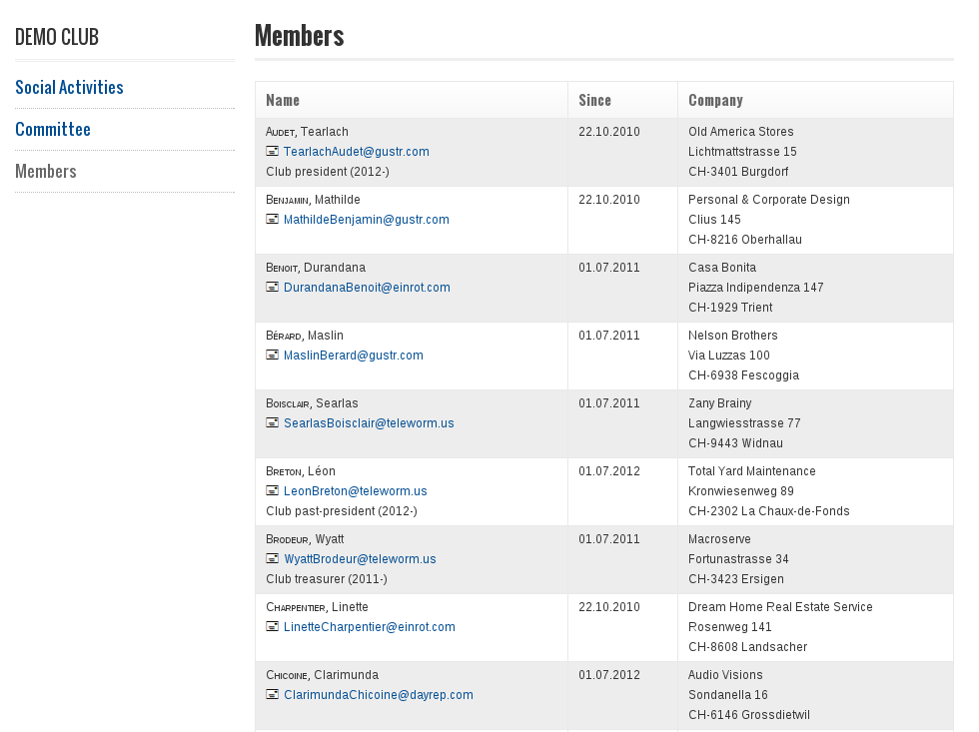
Task: Click the Company column header
Action: click(715, 100)
